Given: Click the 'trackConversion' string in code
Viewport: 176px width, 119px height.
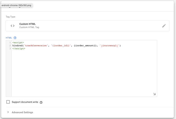Looking at the screenshot, I should coord(36,46).
